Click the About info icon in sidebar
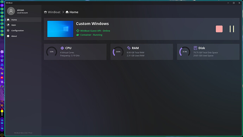Screen dimensions: 243x137 click(x=8, y=36)
